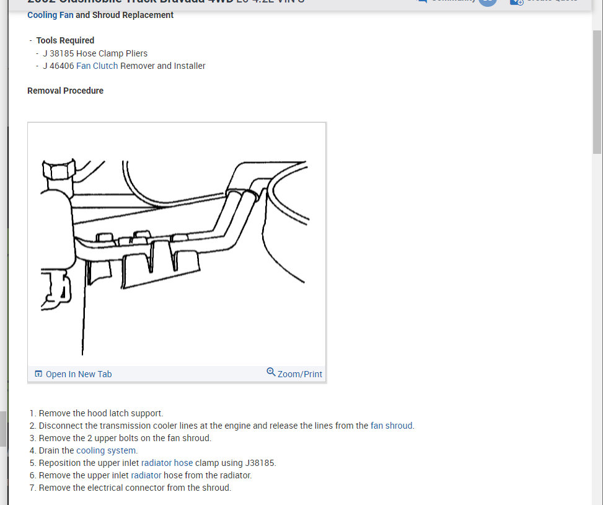Click Zoom/Print for the diagram
Viewport: 603px width, 505px height.
pos(299,374)
